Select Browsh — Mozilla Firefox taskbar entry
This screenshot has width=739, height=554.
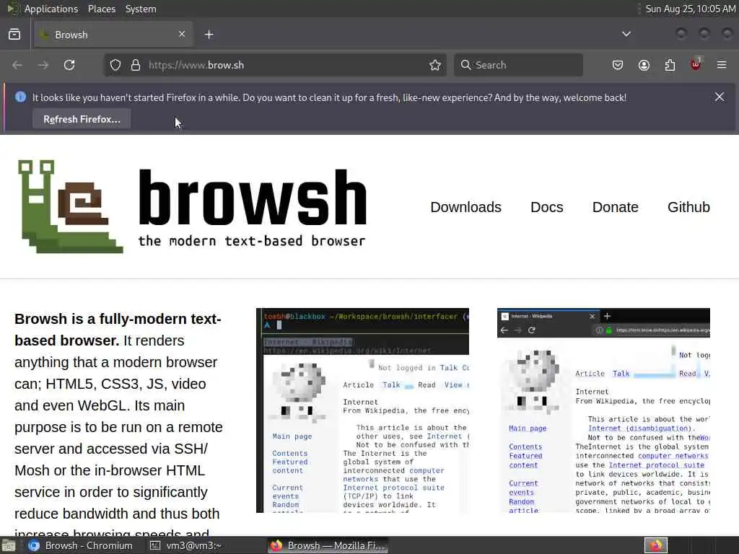[x=328, y=545]
